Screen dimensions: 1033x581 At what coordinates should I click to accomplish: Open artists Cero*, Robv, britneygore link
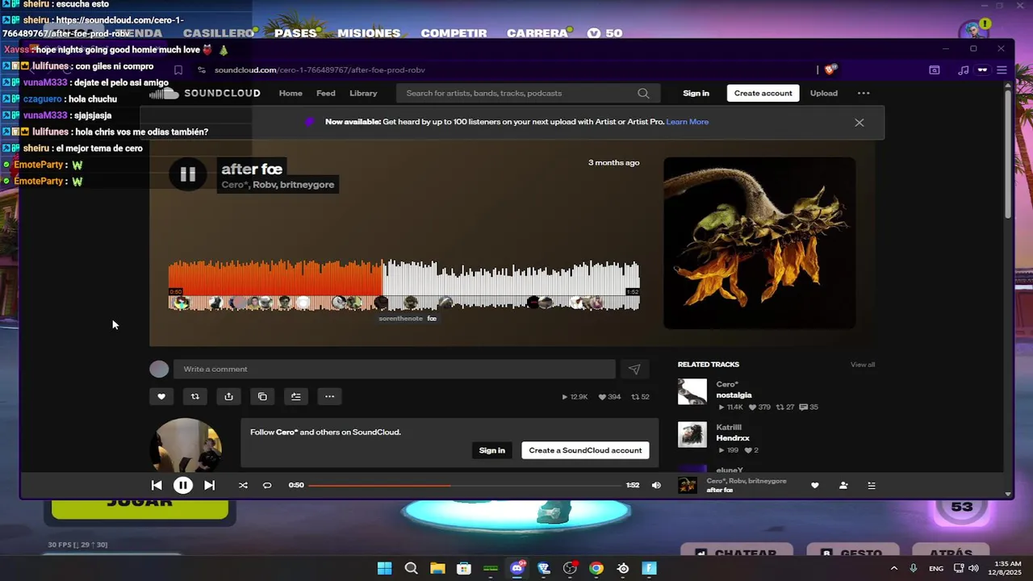(278, 185)
